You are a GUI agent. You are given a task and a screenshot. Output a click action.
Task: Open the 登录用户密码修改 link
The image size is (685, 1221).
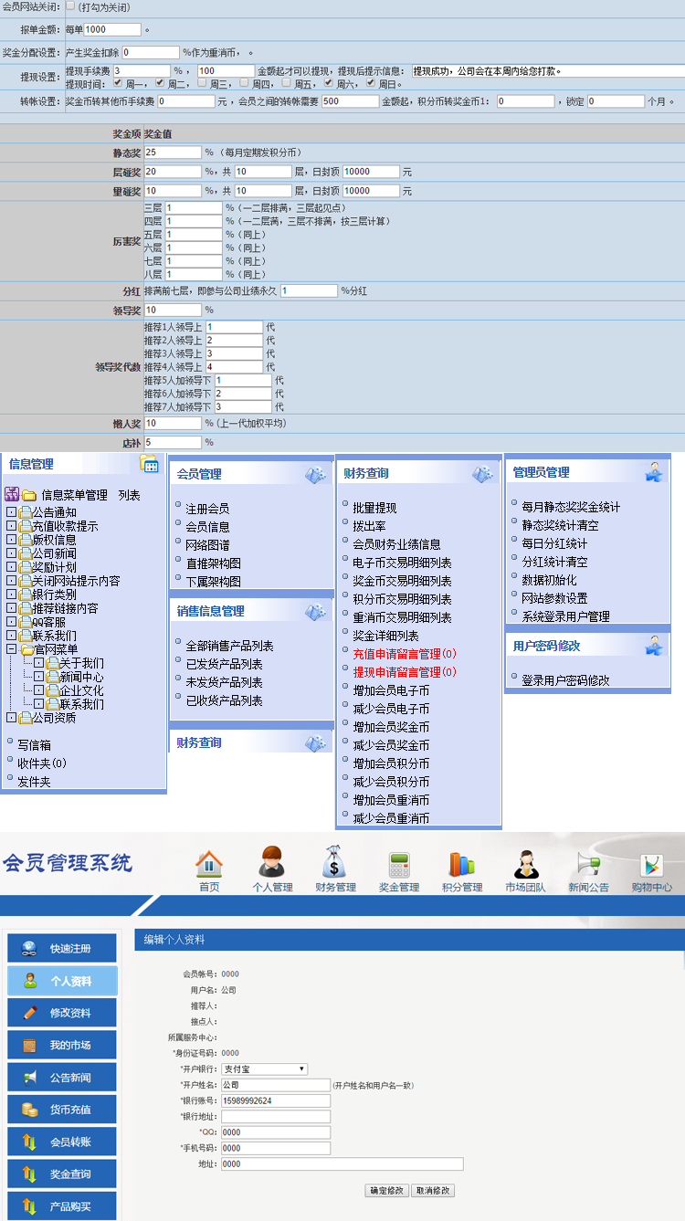(565, 680)
